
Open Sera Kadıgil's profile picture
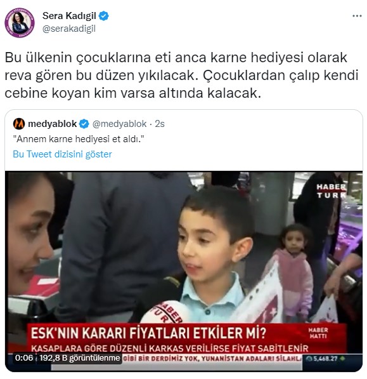tap(20, 22)
